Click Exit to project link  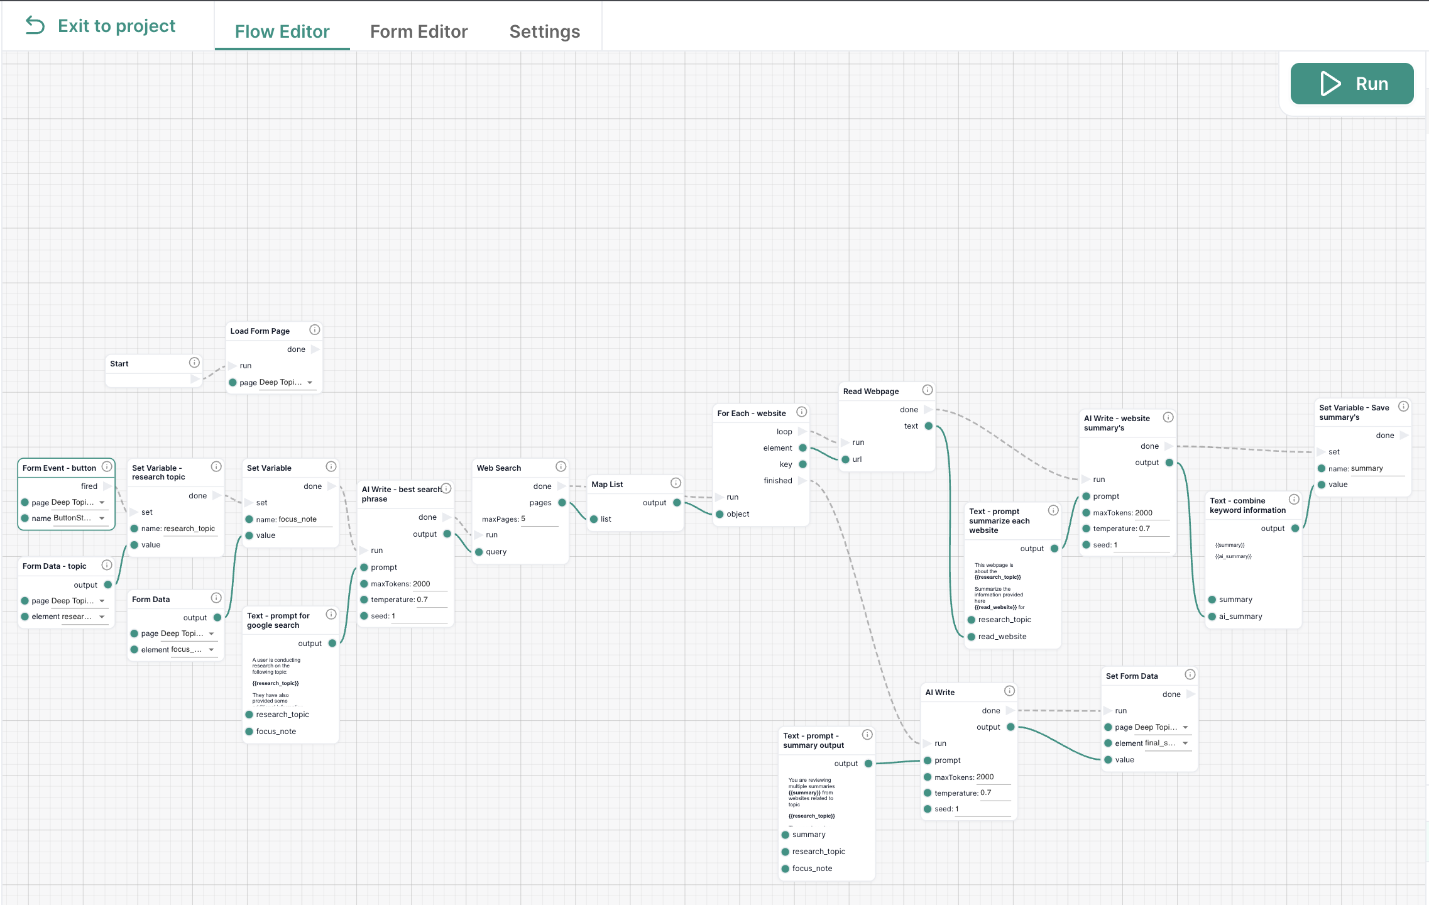click(101, 26)
